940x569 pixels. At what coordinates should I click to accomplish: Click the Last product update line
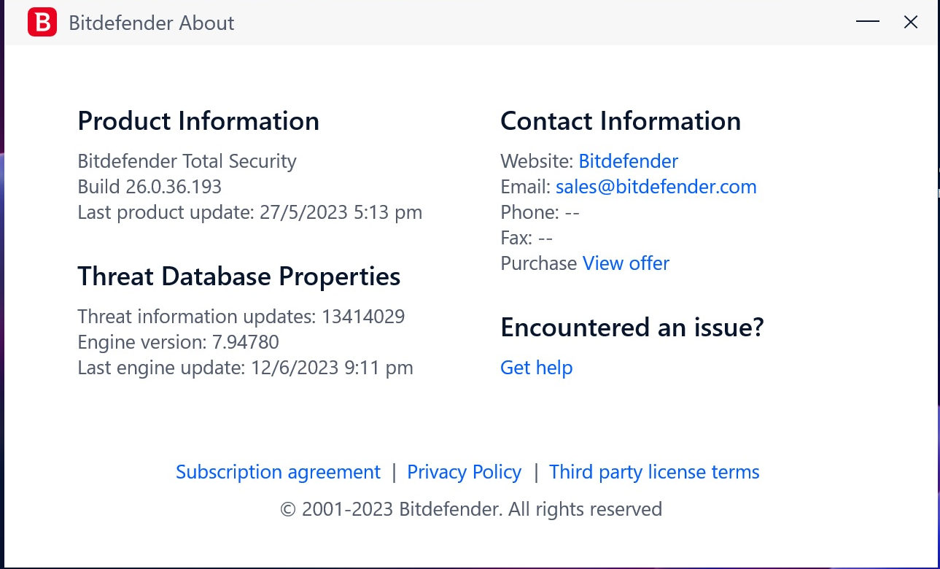(249, 212)
